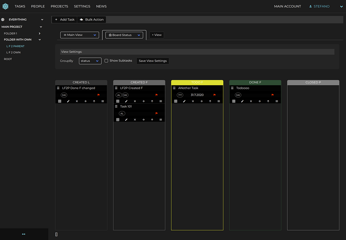Click the Add Task button
The image size is (346, 240).
pyautogui.click(x=64, y=20)
